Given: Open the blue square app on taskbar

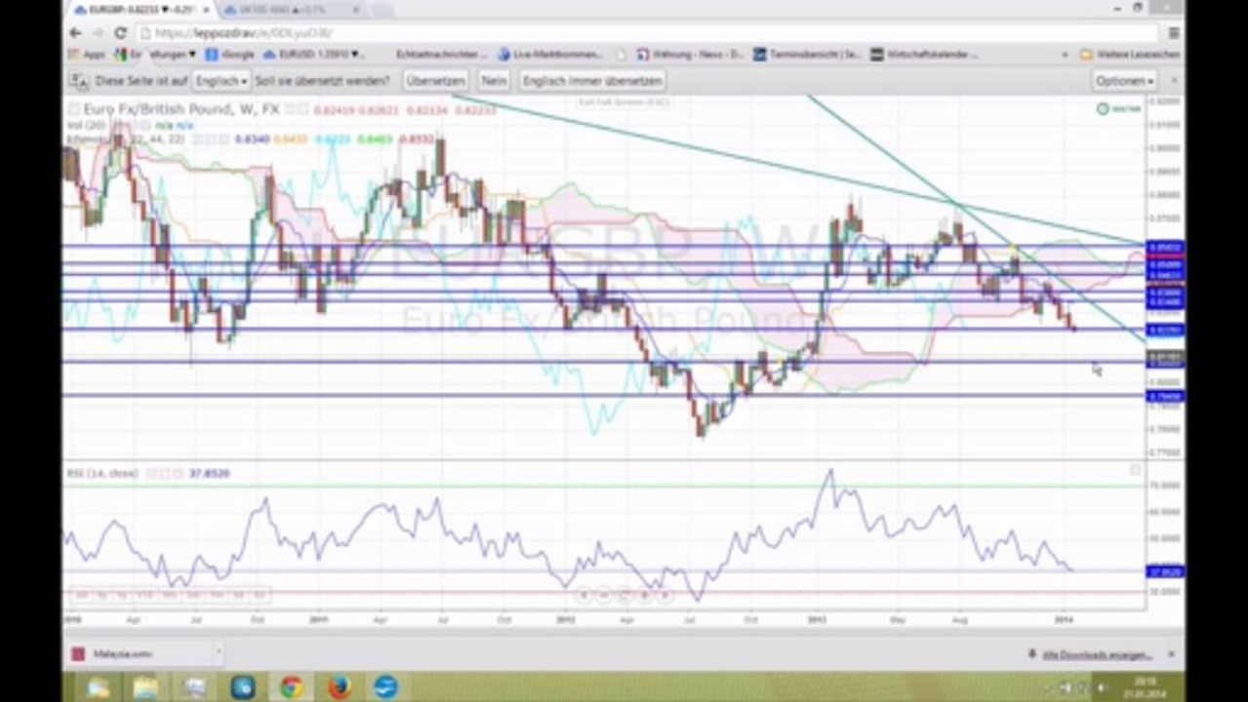Looking at the screenshot, I should (x=243, y=687).
